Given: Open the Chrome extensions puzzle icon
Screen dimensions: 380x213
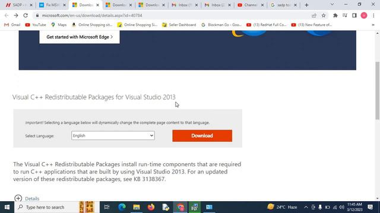Looking at the screenshot, I should pyautogui.click(x=335, y=15).
